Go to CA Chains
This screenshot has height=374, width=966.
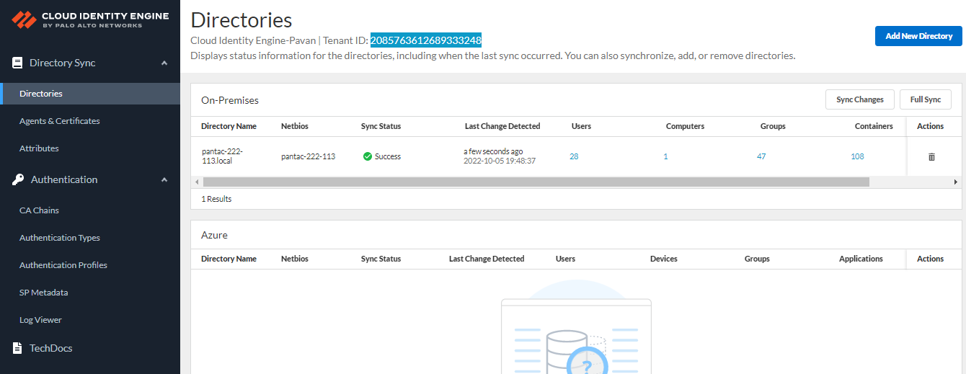39,210
